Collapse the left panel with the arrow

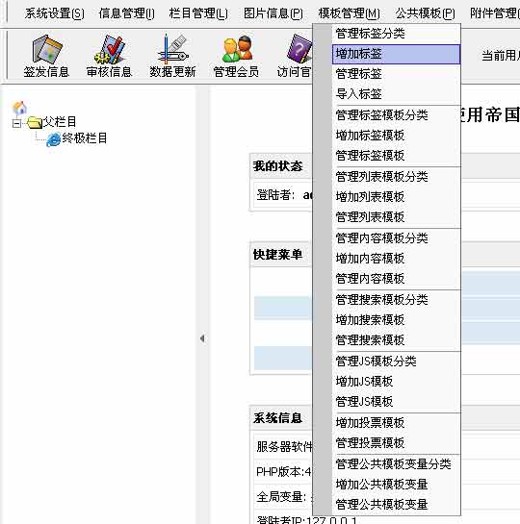[x=202, y=338]
